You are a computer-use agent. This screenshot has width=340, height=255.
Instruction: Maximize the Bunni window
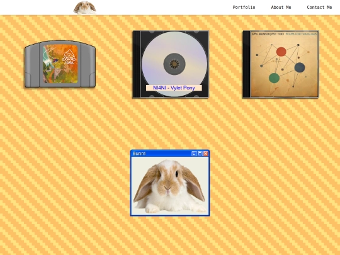click(x=200, y=154)
